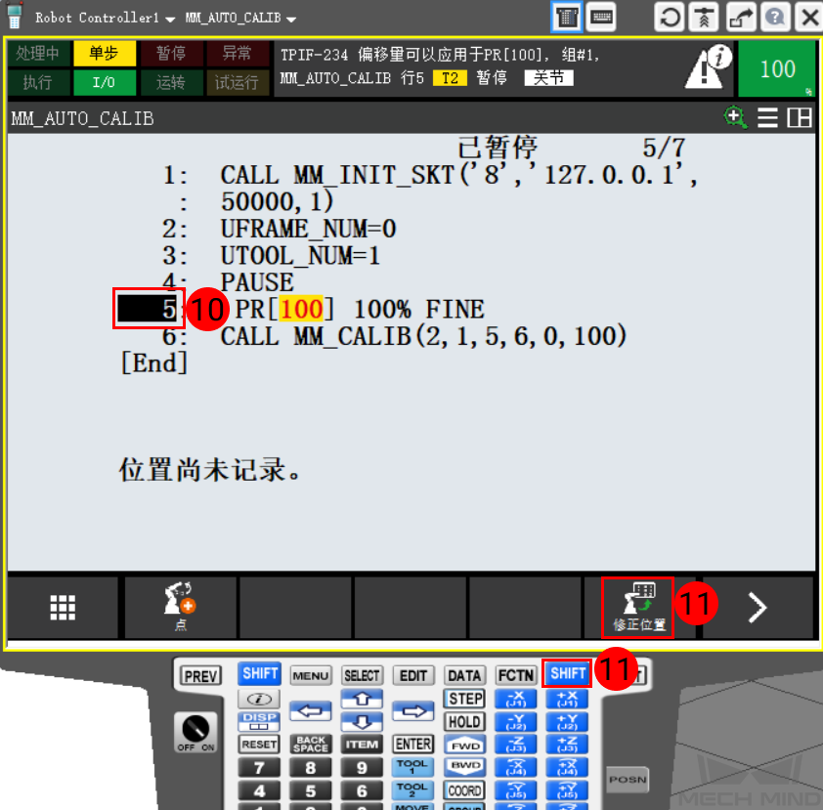Click the DISP display key
The width and height of the screenshot is (823, 810).
point(259,721)
